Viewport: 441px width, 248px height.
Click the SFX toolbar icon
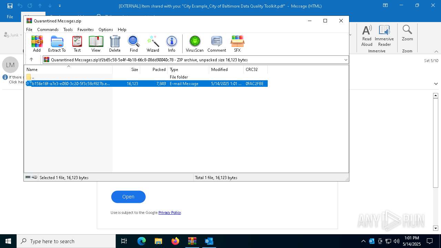click(x=237, y=44)
